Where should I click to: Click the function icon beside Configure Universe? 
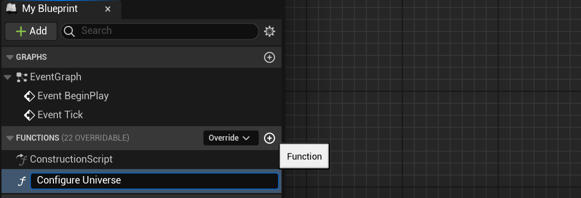pyautogui.click(x=22, y=181)
